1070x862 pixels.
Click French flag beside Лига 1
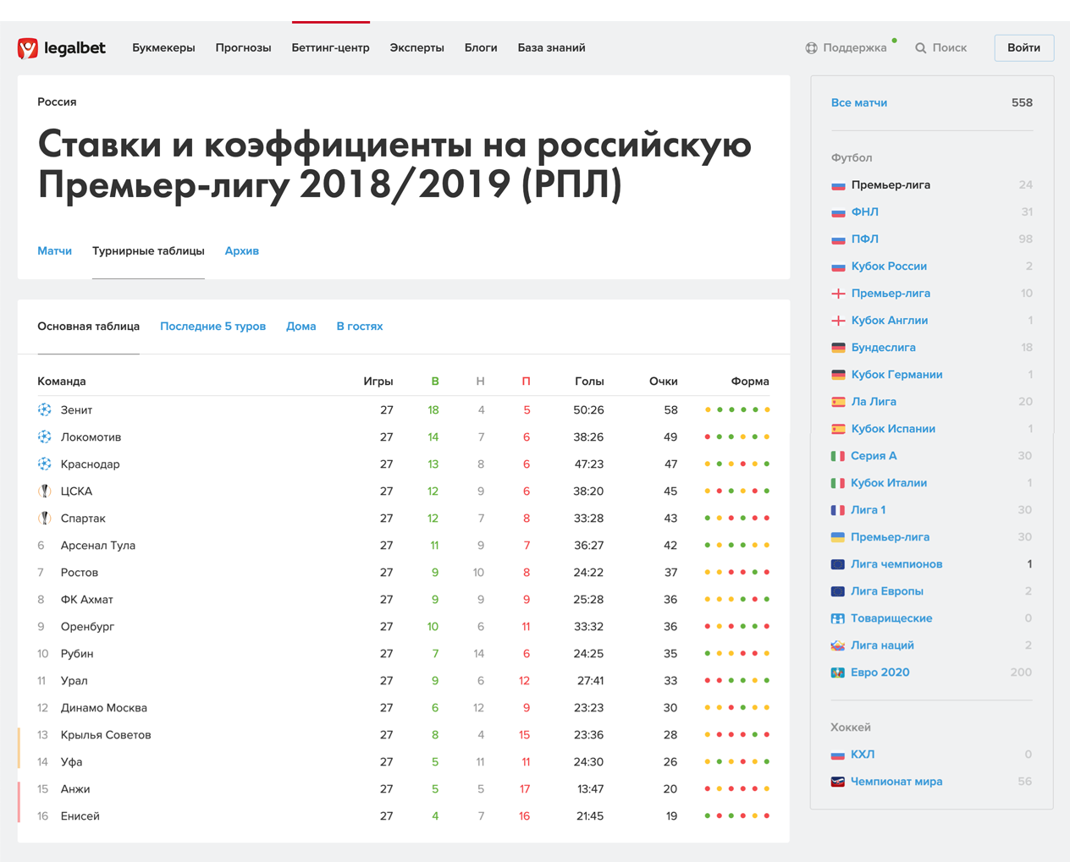[x=838, y=510]
